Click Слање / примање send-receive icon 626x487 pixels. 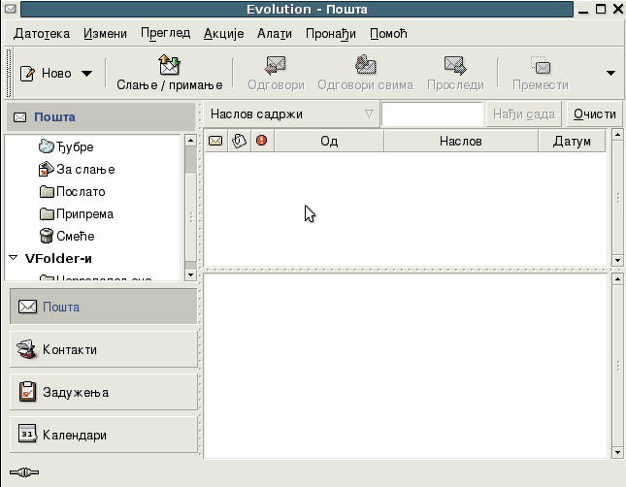click(169, 65)
